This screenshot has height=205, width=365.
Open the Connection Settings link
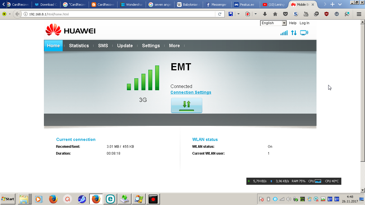(x=191, y=92)
